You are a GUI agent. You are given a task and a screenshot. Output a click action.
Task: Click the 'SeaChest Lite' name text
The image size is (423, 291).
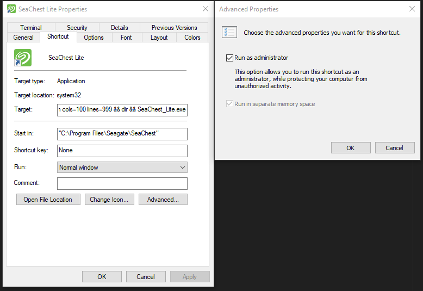[66, 58]
